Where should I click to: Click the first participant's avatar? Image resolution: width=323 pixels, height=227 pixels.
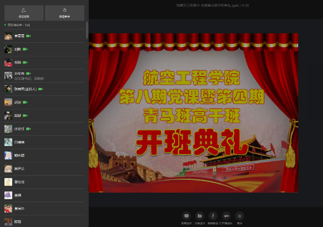8,36
